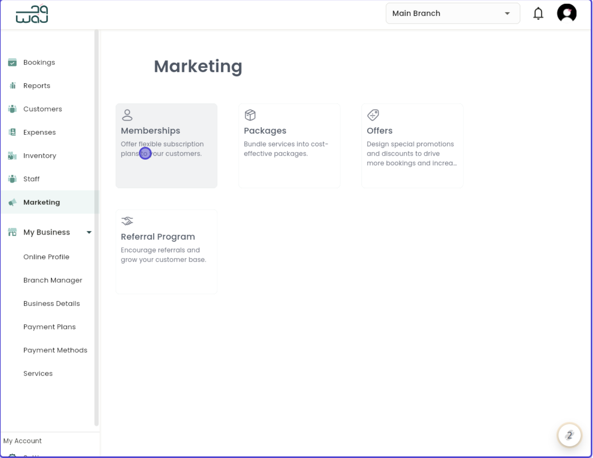Click the Referral Program handshake icon
This screenshot has width=593, height=458.
[x=127, y=221]
